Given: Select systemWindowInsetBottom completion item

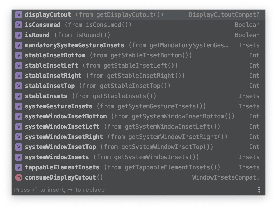Looking at the screenshot, I should (x=138, y=116).
